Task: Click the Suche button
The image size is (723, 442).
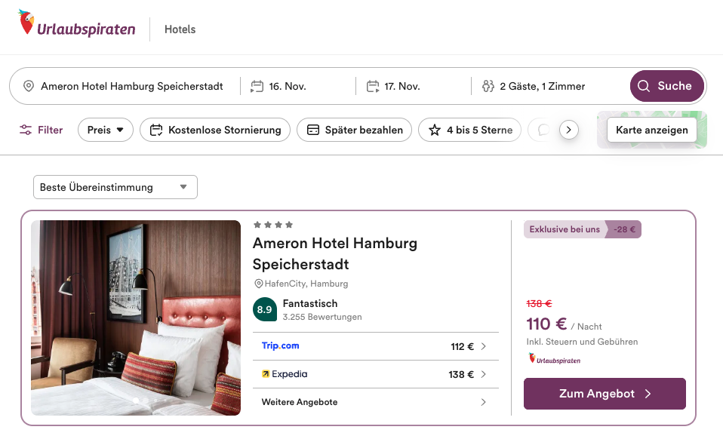Action: coord(666,86)
